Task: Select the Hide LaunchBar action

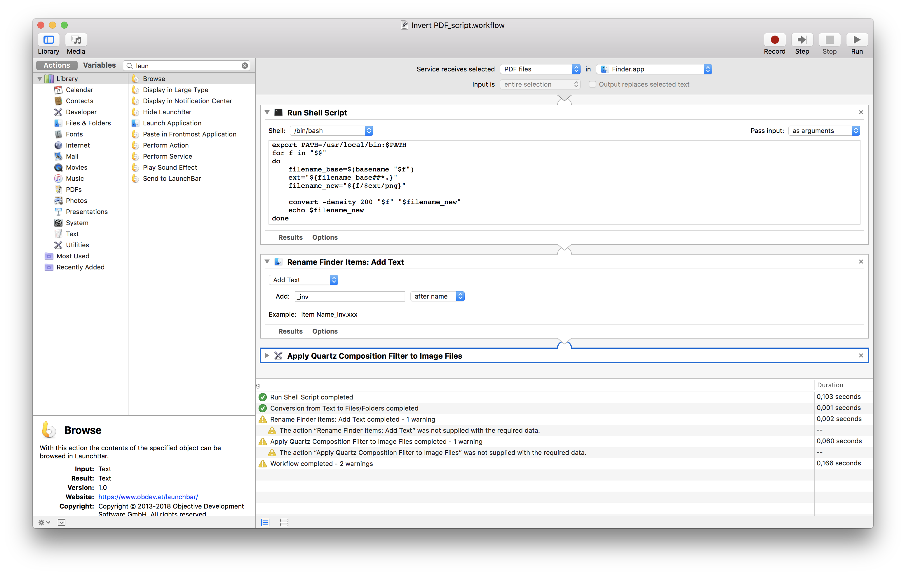Action: point(167,112)
